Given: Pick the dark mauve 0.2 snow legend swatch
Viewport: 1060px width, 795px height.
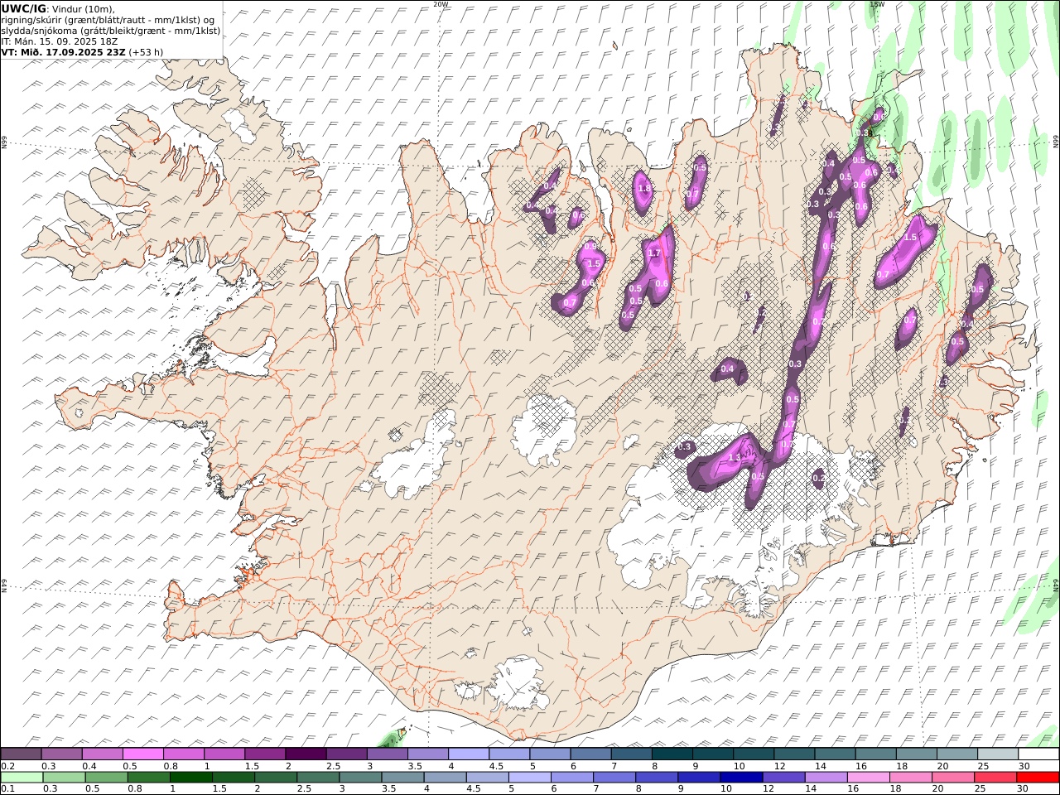Looking at the screenshot, I should click(x=21, y=754).
